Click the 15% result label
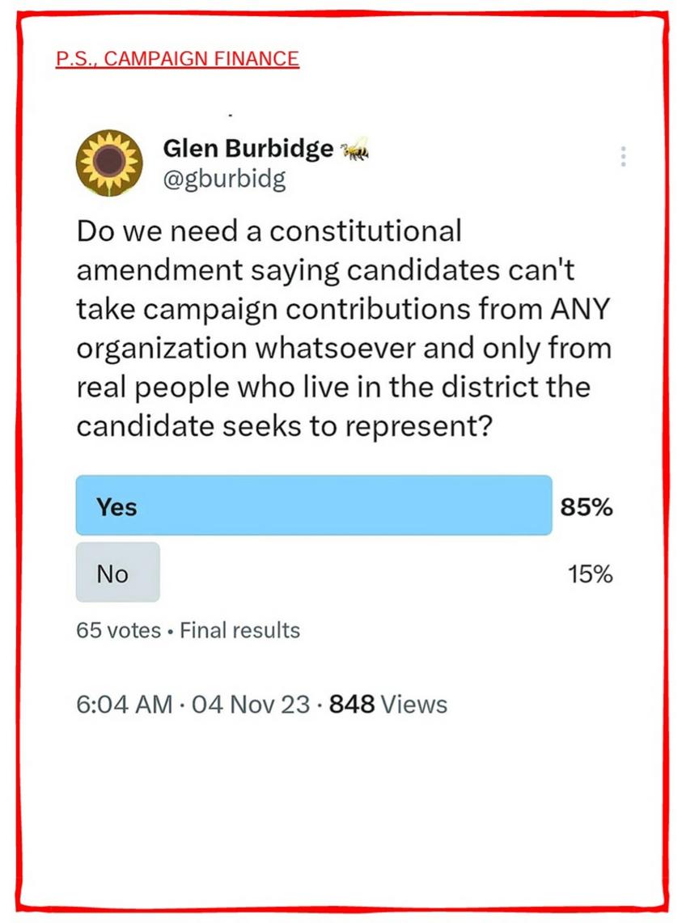Image resolution: width=682 pixels, height=923 pixels. [590, 574]
